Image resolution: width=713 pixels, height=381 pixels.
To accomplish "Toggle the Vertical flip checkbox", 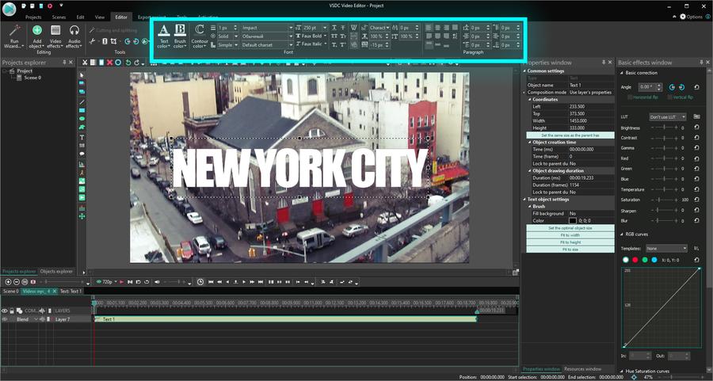I will click(669, 97).
